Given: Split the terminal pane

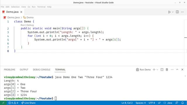Looking at the screenshot, I should tap(162, 70).
